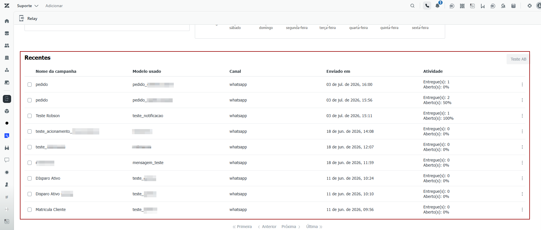This screenshot has height=230, width=541.
Task: Open the WhatsApp-style app icon in top bar
Action: [x=472, y=6]
